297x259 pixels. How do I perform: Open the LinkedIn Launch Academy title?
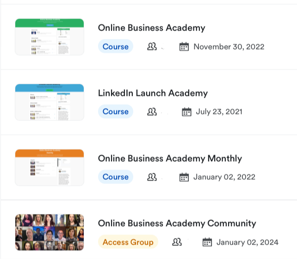click(x=153, y=93)
